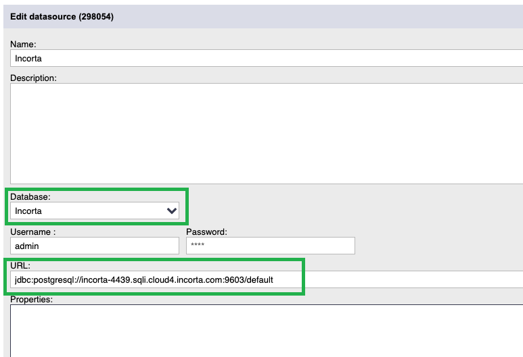Click the text "admin" in Username field
The image size is (523, 357).
(x=27, y=246)
